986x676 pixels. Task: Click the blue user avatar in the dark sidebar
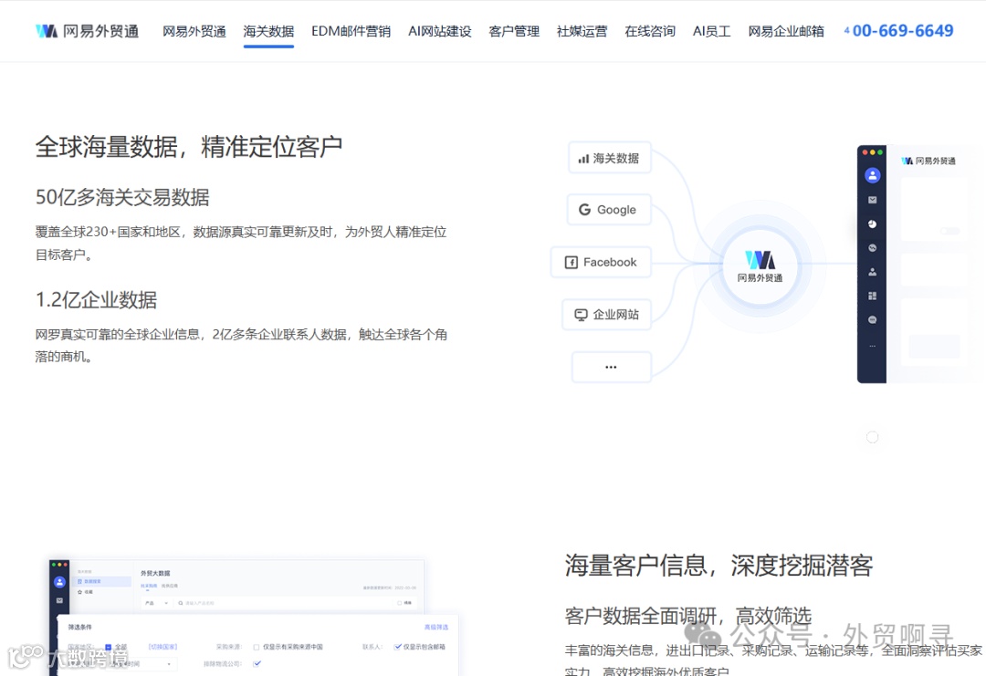tap(872, 175)
